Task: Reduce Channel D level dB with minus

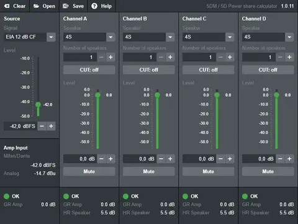Action: (280, 159)
